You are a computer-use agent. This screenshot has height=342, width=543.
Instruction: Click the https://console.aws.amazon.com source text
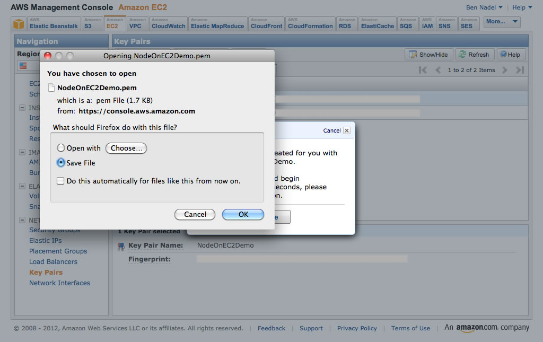pyautogui.click(x=137, y=111)
